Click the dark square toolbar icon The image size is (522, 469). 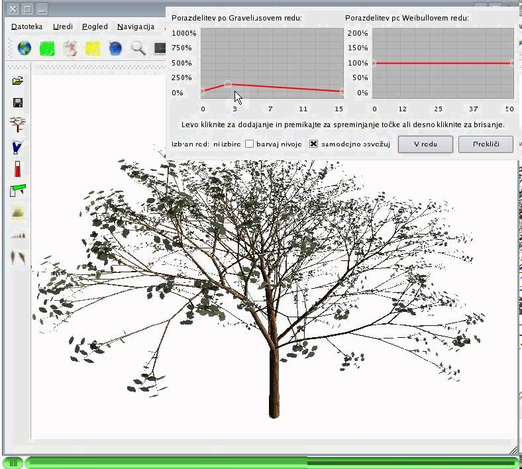(160, 48)
